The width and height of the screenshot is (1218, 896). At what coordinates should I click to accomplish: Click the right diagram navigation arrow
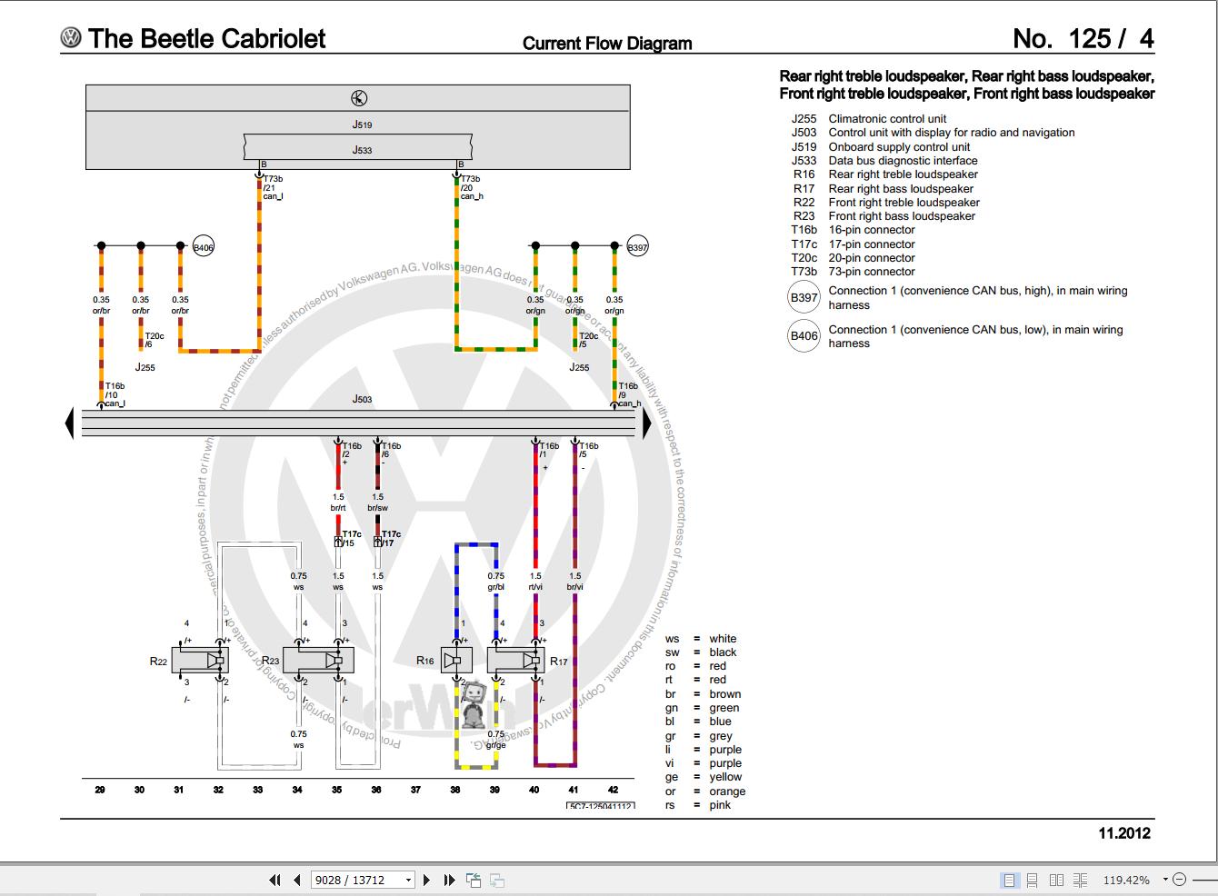pos(647,423)
